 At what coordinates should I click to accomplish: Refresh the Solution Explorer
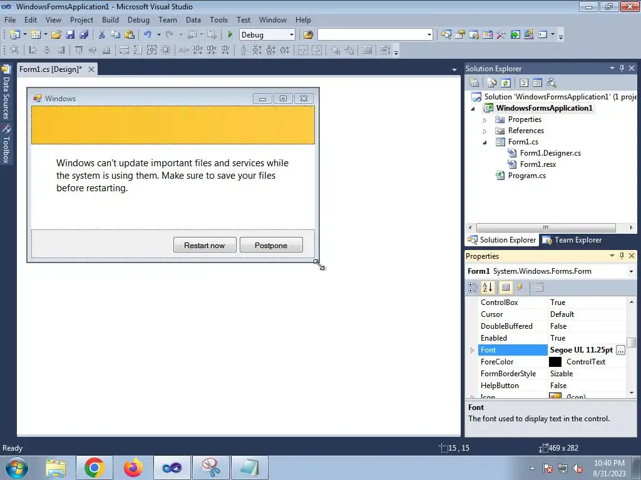[x=506, y=83]
